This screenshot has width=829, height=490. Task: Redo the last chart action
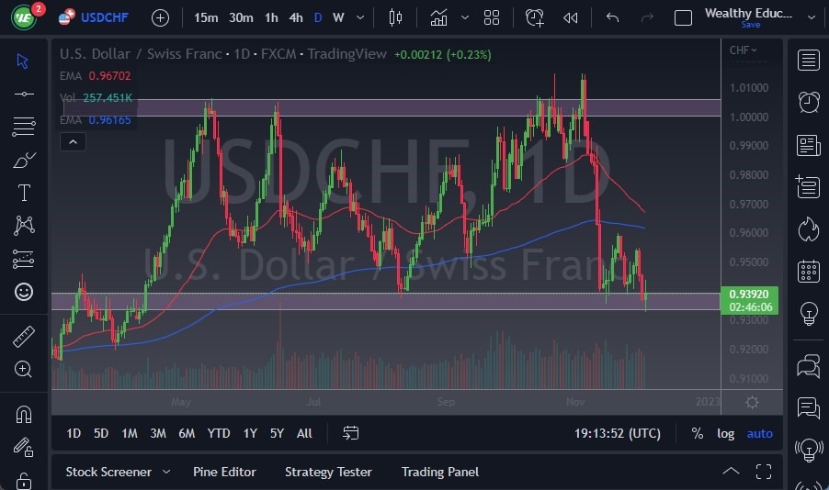[x=647, y=18]
